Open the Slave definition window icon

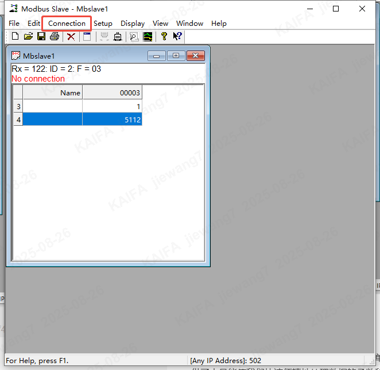(x=87, y=37)
